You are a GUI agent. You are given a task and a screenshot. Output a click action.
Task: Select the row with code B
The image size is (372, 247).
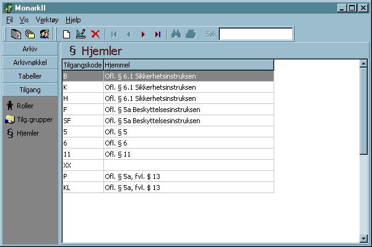pyautogui.click(x=168, y=76)
